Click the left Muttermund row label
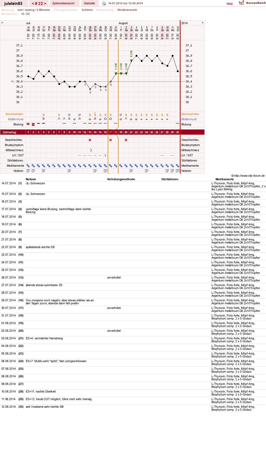 (x=16, y=119)
